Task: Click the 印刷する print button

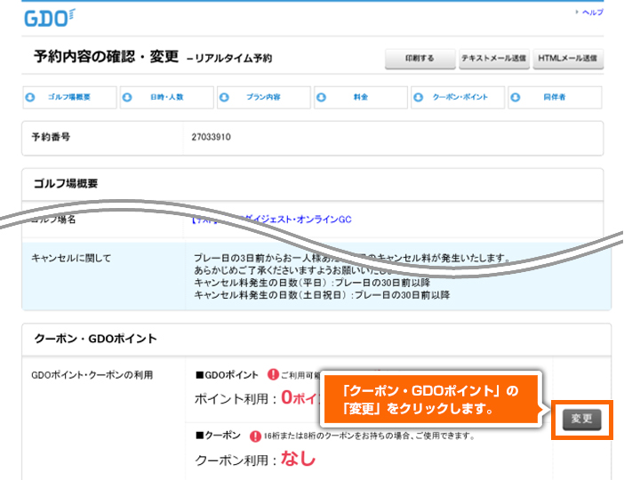Action: coord(420,59)
